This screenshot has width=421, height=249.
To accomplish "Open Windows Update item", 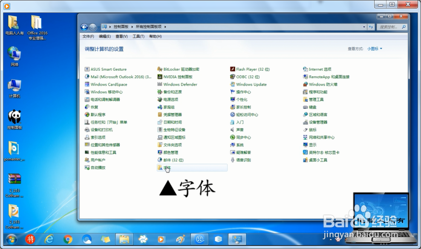I will click(x=248, y=84).
